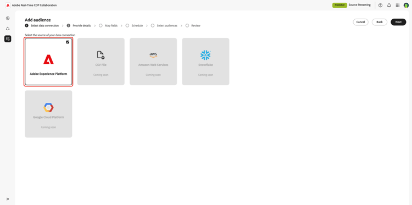Go to the Review step
412x205 pixels.
tap(193, 26)
